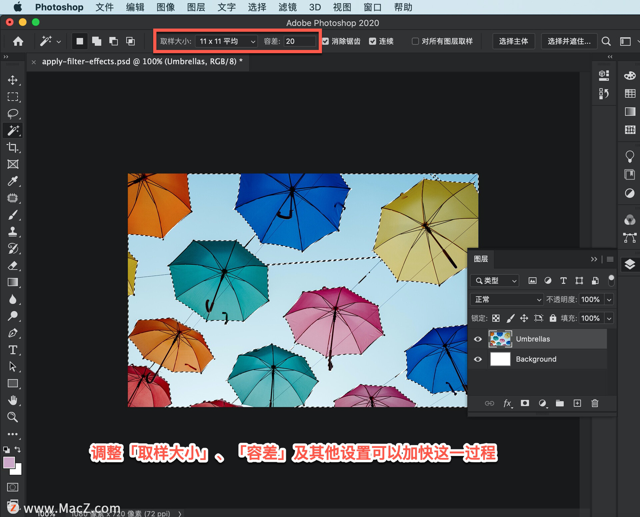The height and width of the screenshot is (517, 640).
Task: Select the Umbrellas layer thumbnail
Action: (x=500, y=339)
